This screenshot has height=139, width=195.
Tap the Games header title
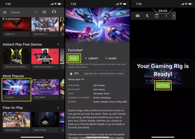click(15, 12)
